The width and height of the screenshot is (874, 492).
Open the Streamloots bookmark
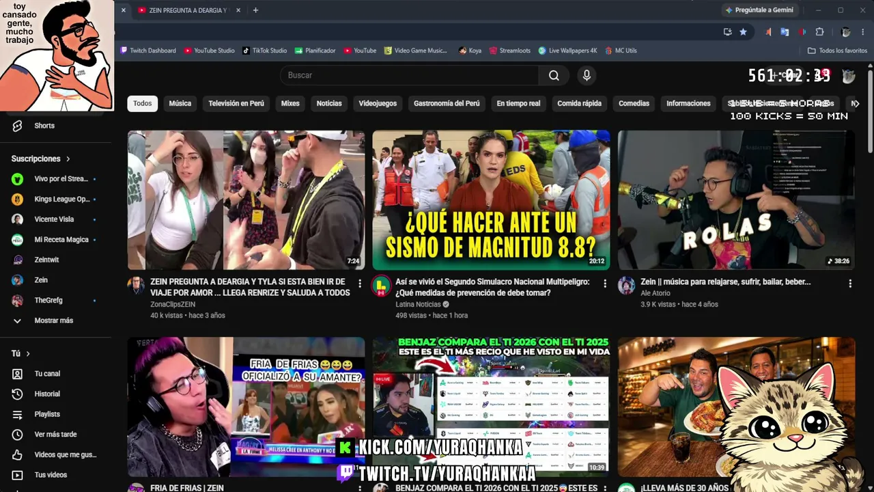coord(509,51)
